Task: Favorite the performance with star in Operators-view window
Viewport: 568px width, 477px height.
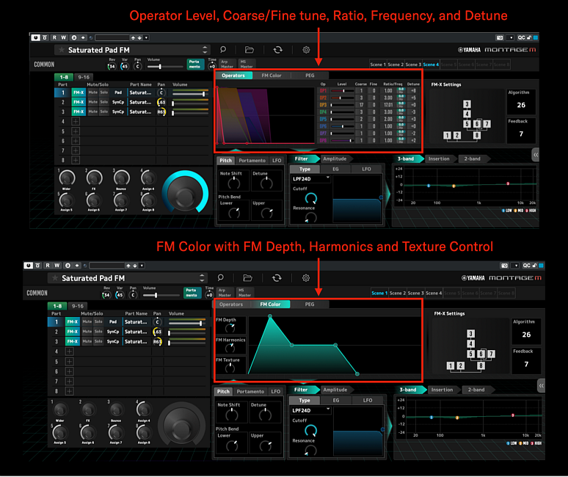Action: tap(62, 50)
